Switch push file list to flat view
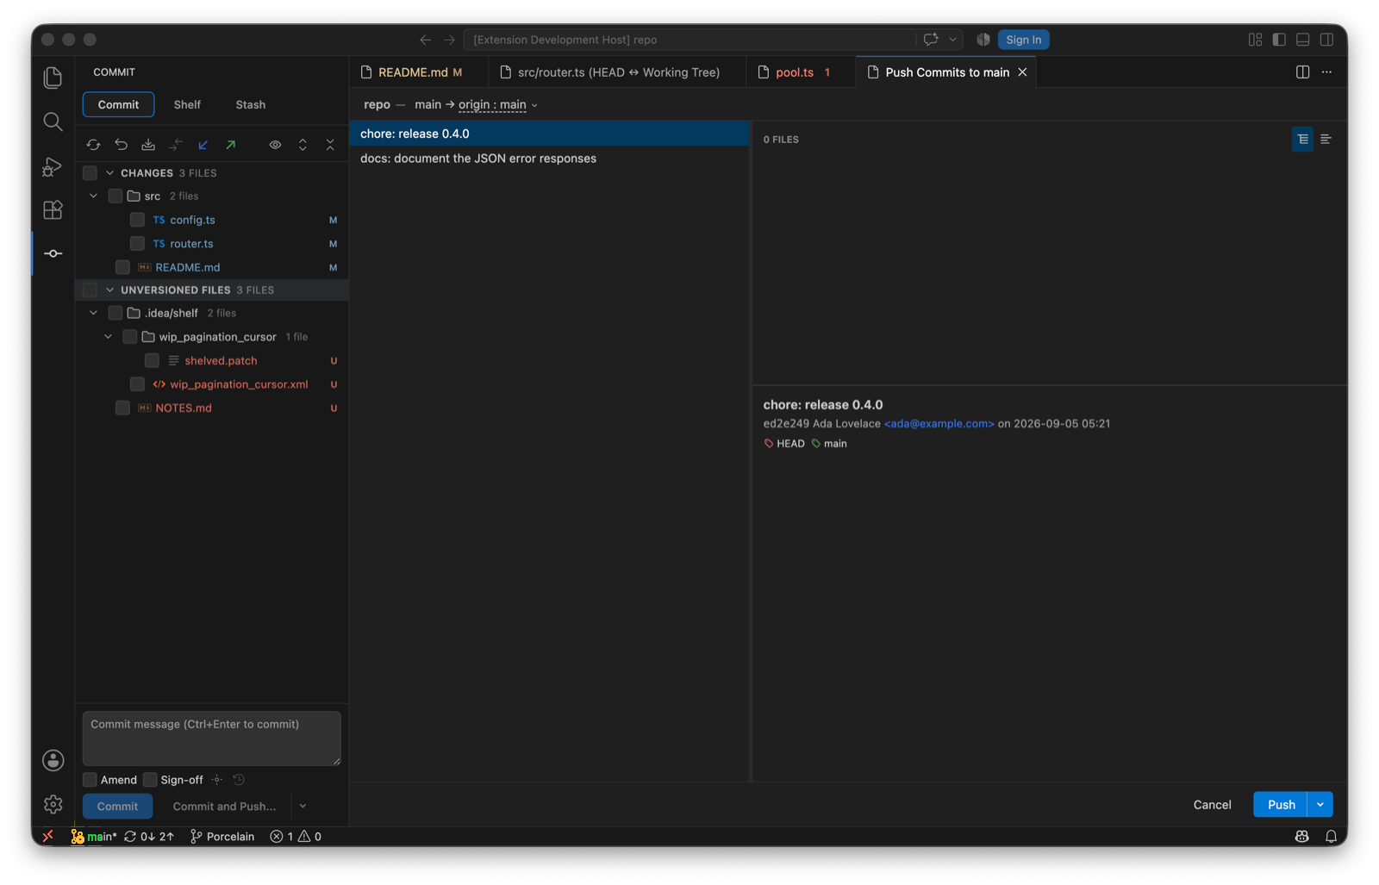This screenshot has width=1379, height=885. 1326,139
